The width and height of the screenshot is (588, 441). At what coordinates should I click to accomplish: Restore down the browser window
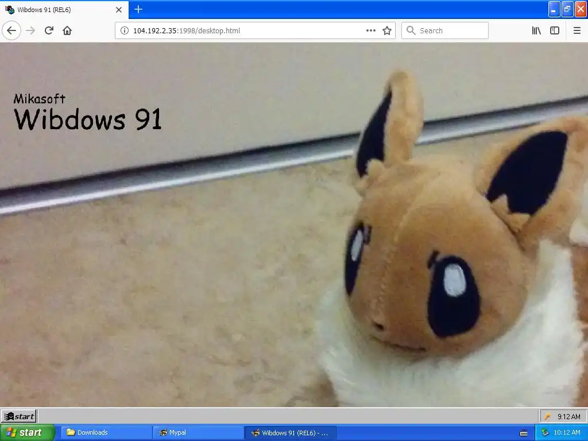point(567,9)
